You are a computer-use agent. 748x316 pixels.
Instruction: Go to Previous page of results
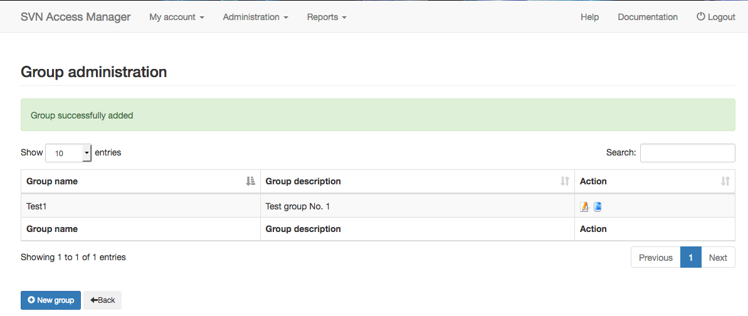click(x=655, y=257)
